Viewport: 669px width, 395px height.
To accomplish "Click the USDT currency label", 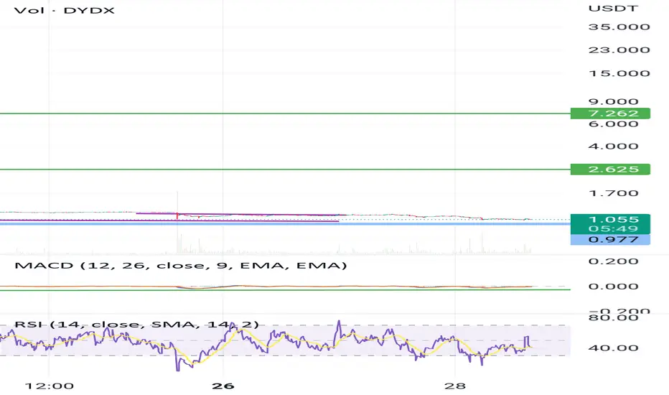I will (x=613, y=8).
